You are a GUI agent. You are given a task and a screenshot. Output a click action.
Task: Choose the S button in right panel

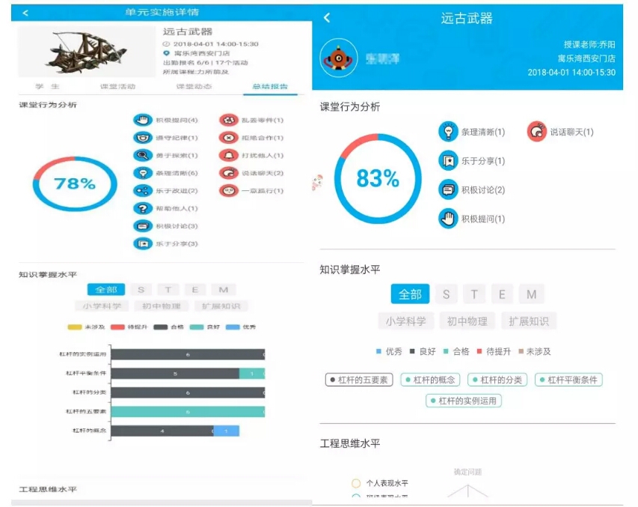tap(446, 294)
